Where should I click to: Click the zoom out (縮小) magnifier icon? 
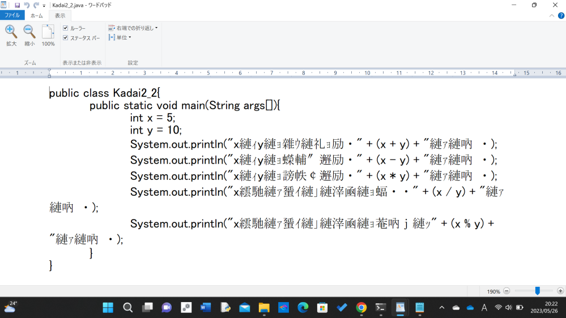29,32
